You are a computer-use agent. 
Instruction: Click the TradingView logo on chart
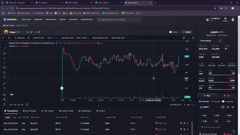(x=12, y=95)
